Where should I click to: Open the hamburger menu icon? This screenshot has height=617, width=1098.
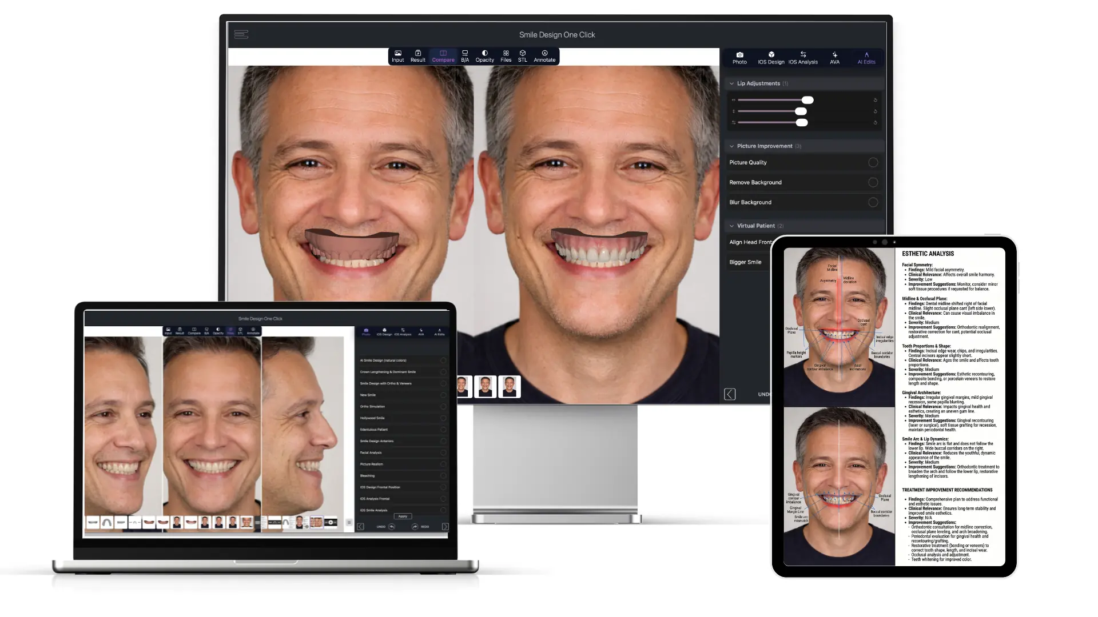(241, 34)
